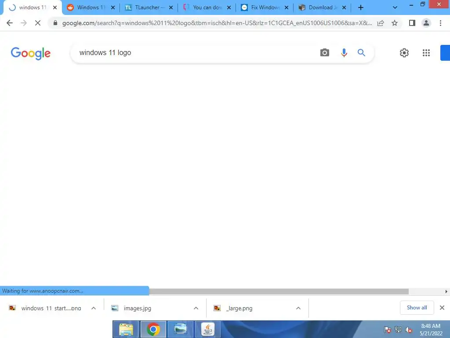
Task: Click the blue search magnifier
Action: [361, 53]
